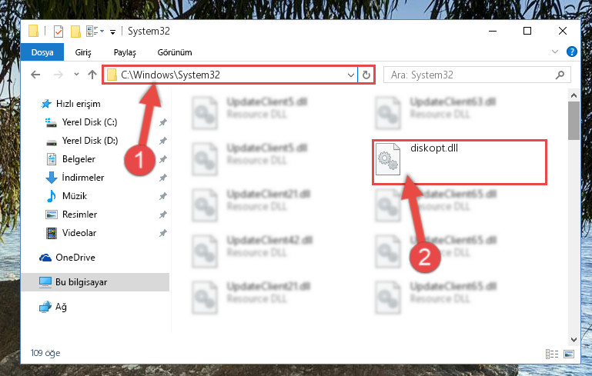This screenshot has height=376, width=592.
Task: Click the New folder quick access icon
Action: [x=75, y=32]
